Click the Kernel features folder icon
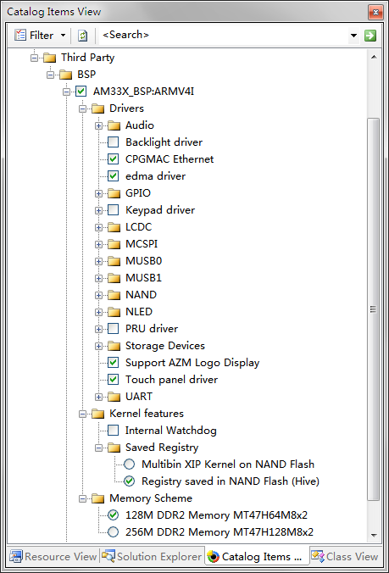The height and width of the screenshot is (573, 389). click(x=98, y=414)
